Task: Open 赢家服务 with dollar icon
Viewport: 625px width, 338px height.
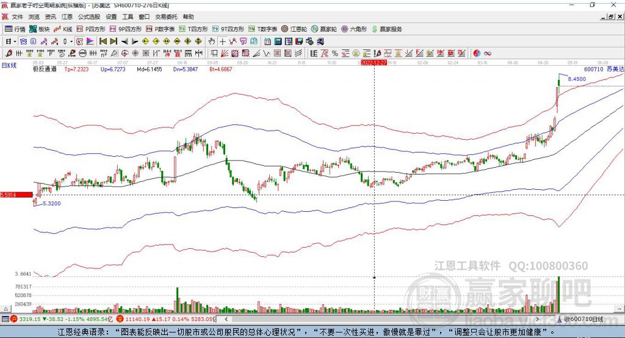Action: point(386,29)
